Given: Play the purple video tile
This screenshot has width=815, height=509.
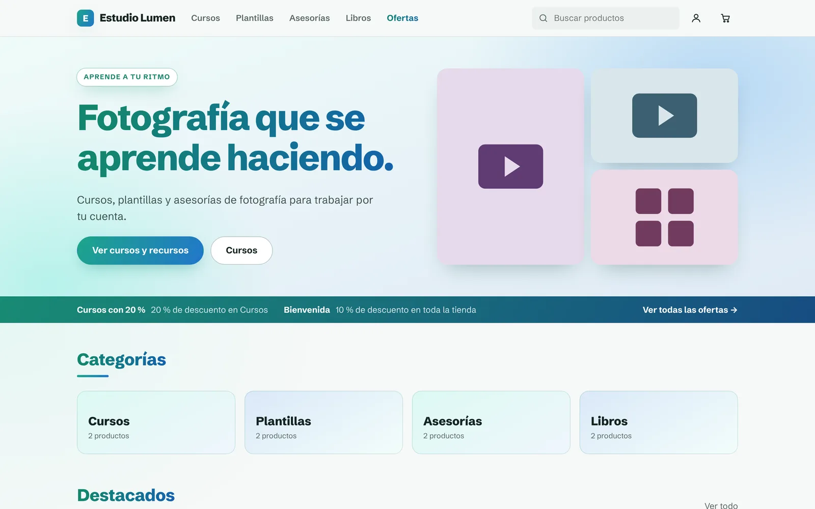Looking at the screenshot, I should 510,166.
